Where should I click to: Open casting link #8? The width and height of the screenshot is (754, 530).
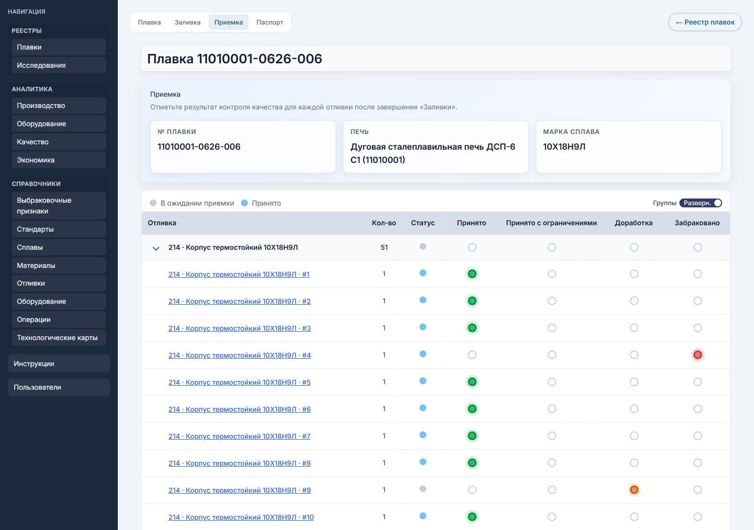(240, 463)
